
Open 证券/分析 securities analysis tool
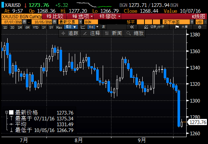[154, 27]
